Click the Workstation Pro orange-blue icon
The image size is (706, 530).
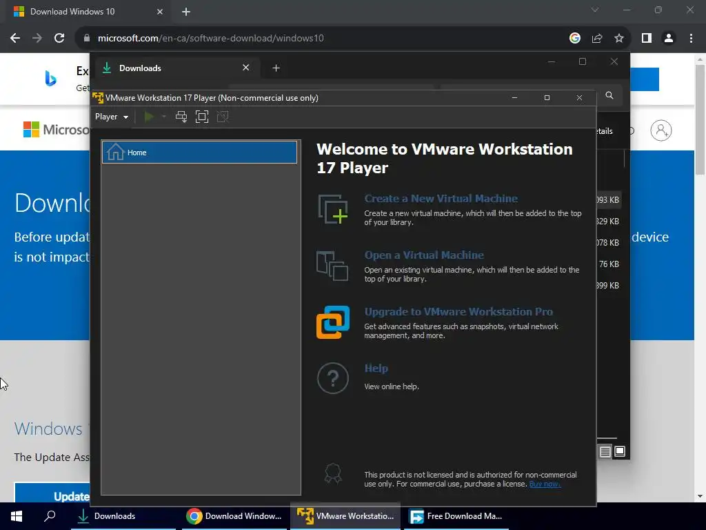click(x=333, y=322)
